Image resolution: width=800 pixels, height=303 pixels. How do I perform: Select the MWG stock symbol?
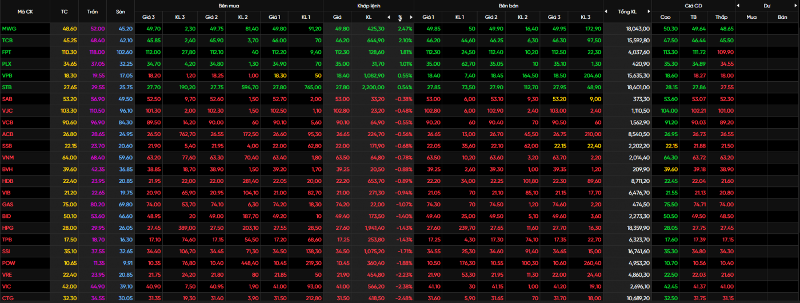click(9, 29)
